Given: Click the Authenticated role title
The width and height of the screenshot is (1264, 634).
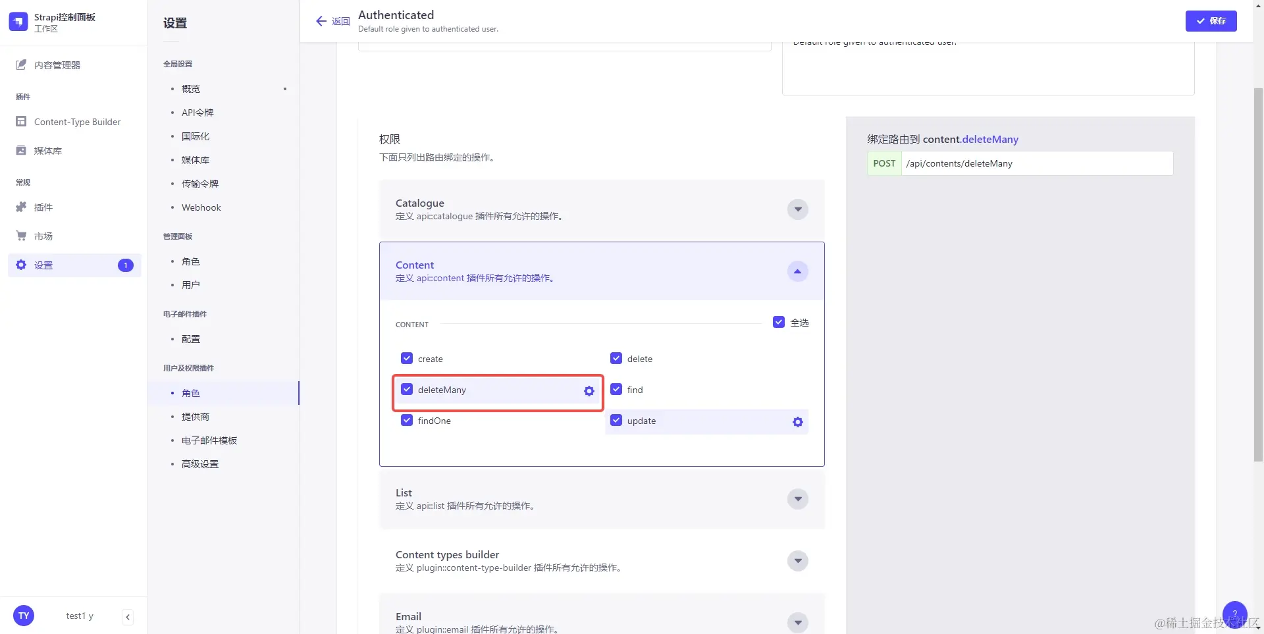Looking at the screenshot, I should [396, 15].
